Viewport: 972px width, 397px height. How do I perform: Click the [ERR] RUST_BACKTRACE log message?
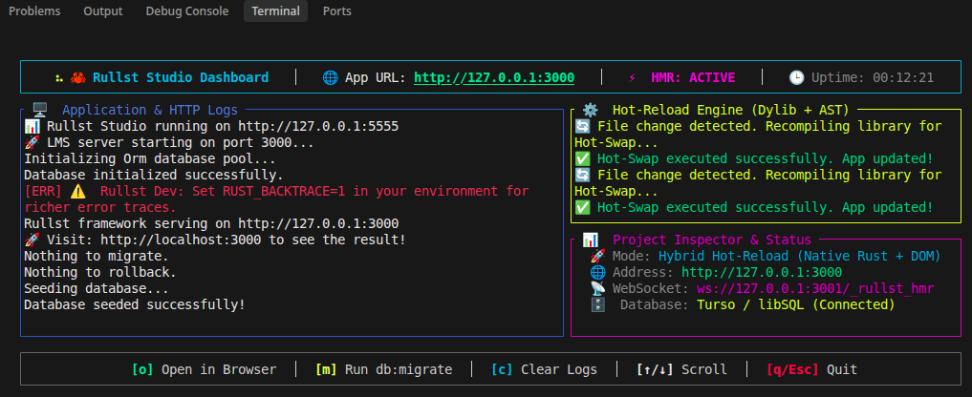click(276, 198)
